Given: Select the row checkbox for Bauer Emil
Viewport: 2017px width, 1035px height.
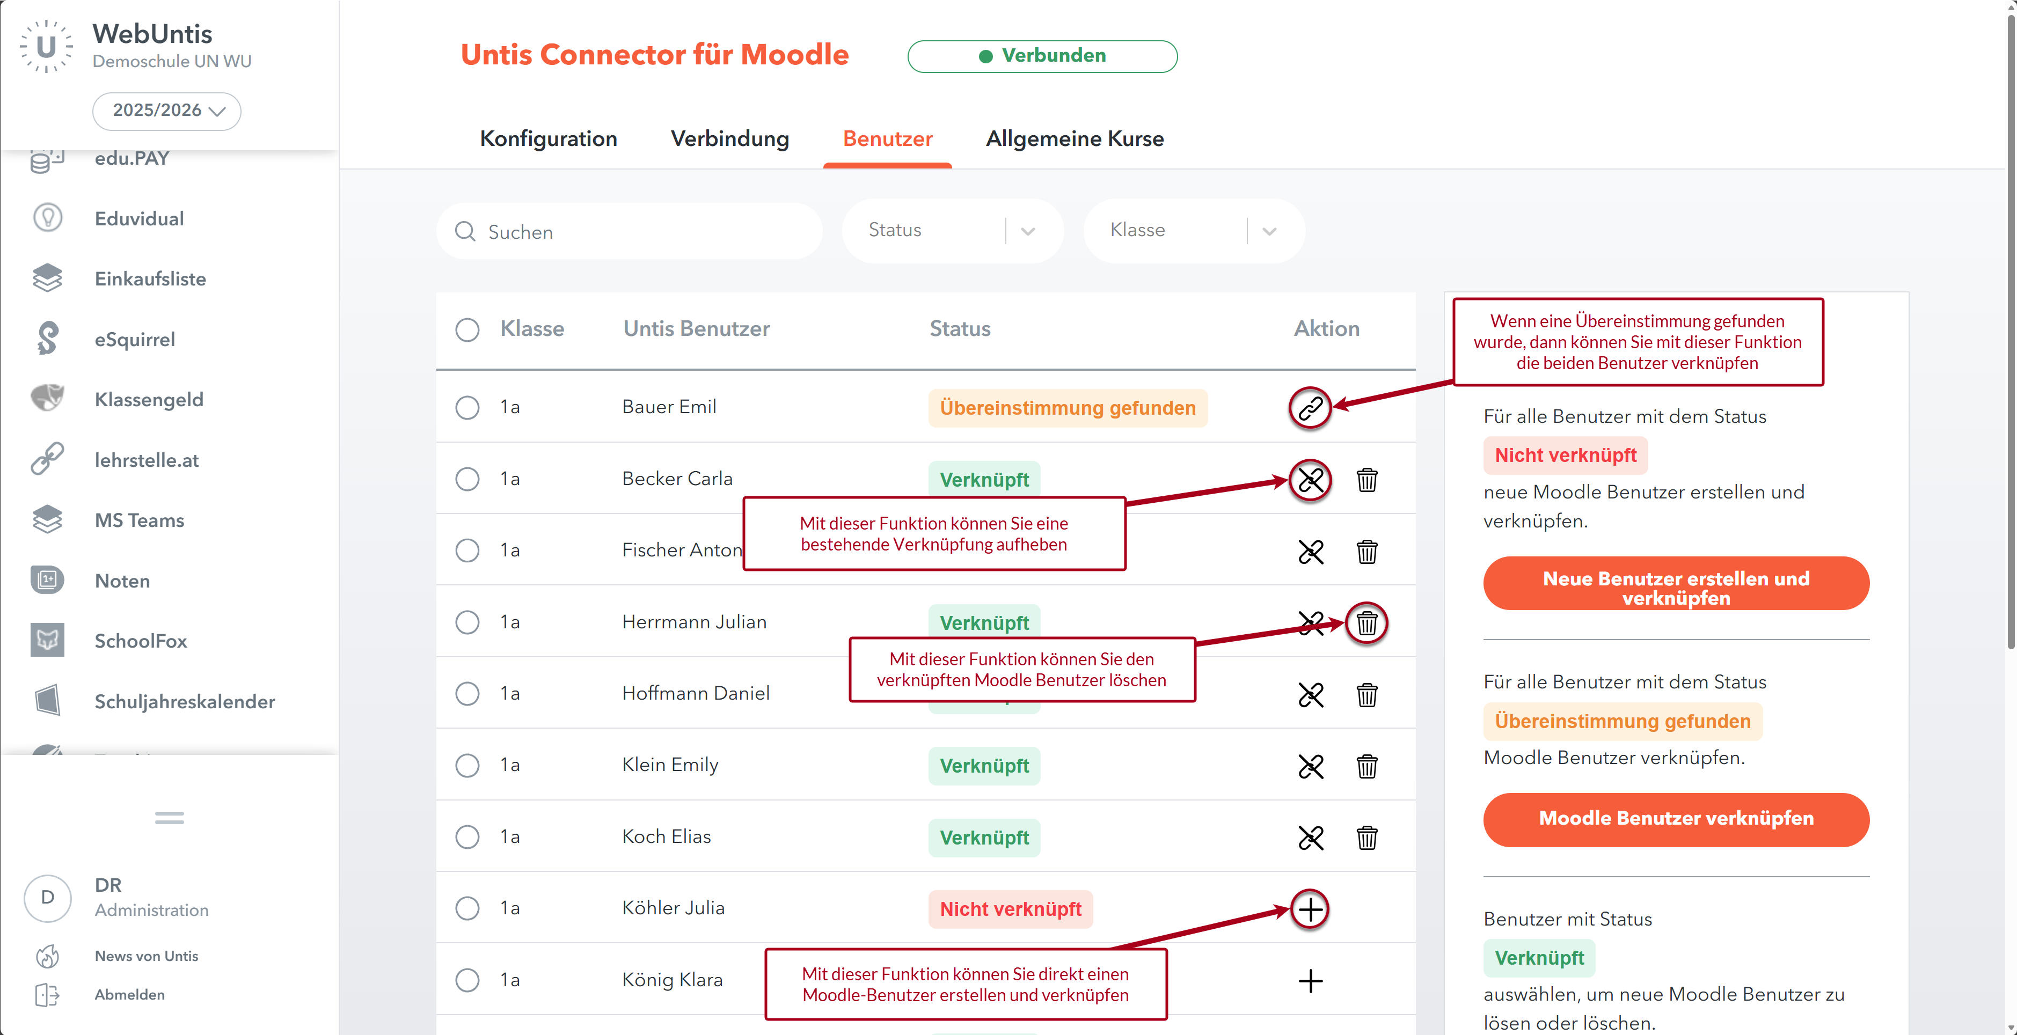Looking at the screenshot, I should [x=467, y=408].
